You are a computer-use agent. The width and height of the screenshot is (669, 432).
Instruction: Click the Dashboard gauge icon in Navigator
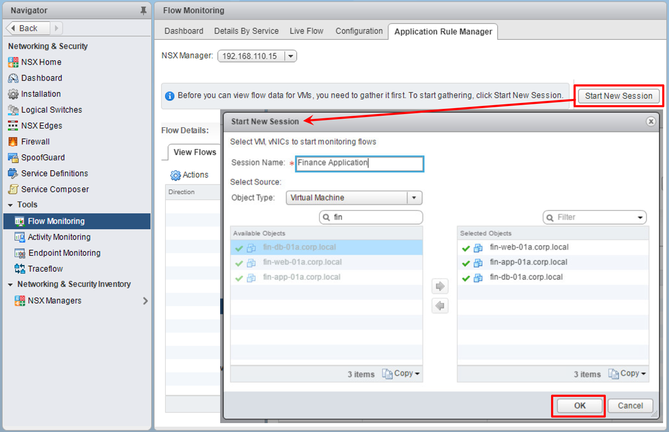coord(13,78)
